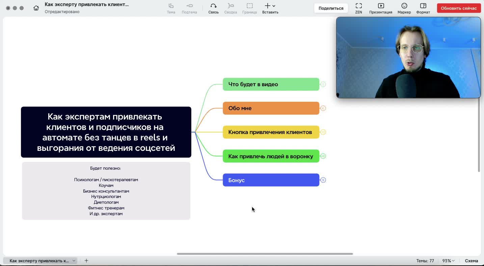Viewport: 484px width, 266px height.
Task: Click the Поделиться share button
Action: pyautogui.click(x=331, y=8)
